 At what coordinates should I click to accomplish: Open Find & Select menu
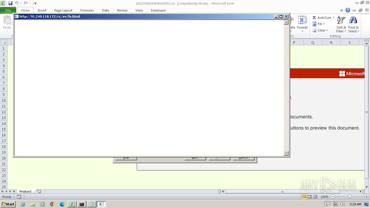(353, 24)
